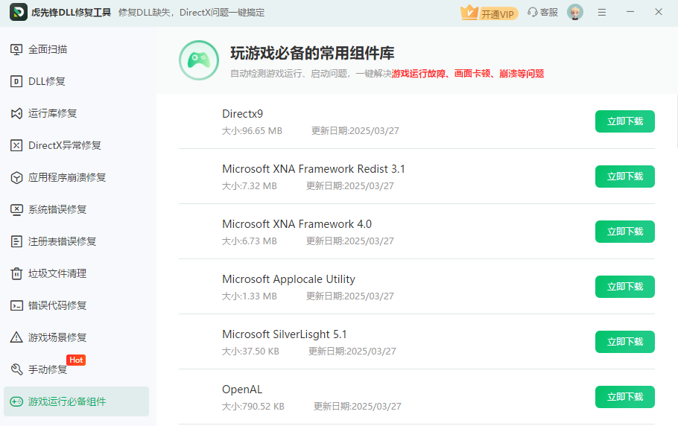Open the user avatar profile

pyautogui.click(x=574, y=12)
